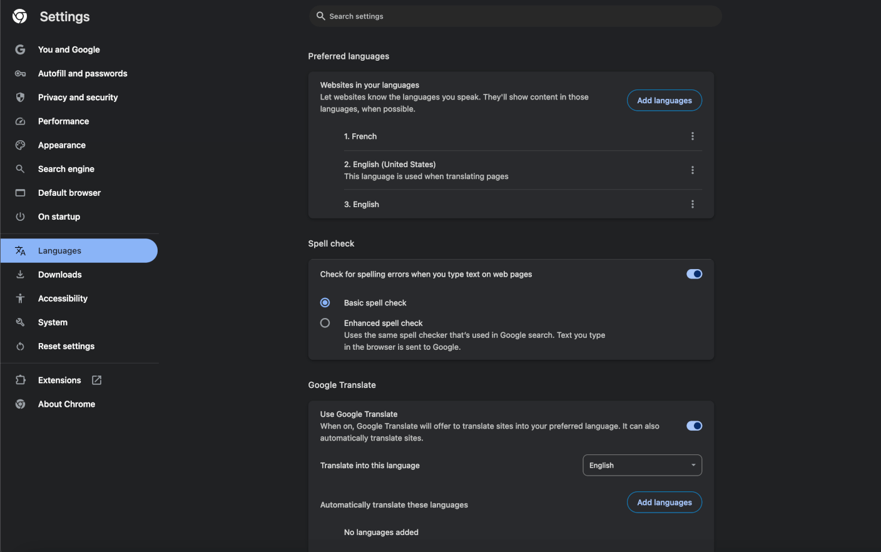Click the wrench System icon
This screenshot has width=881, height=552.
pos(20,322)
